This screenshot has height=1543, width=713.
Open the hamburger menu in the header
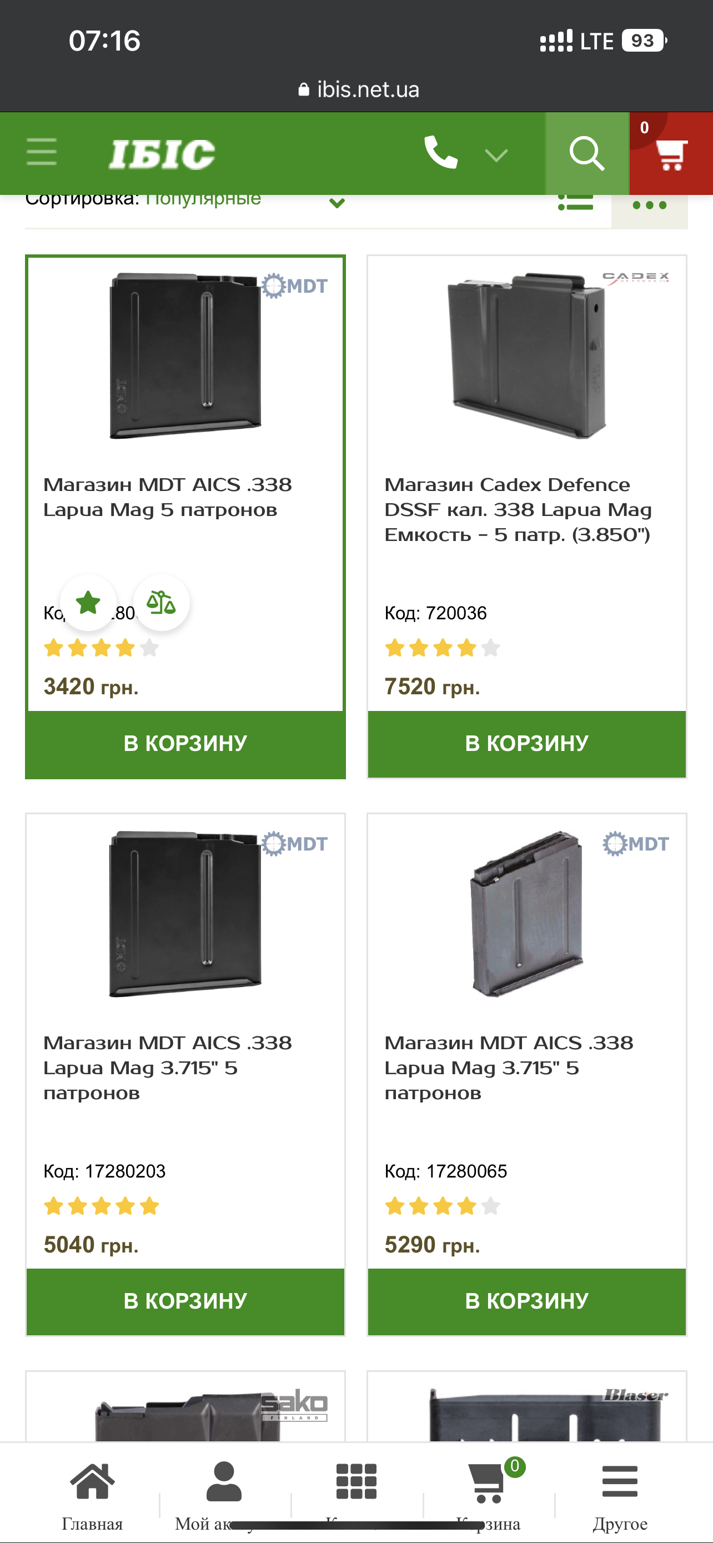point(42,152)
